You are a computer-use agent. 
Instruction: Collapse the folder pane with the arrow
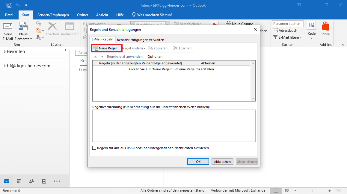pos(65,50)
